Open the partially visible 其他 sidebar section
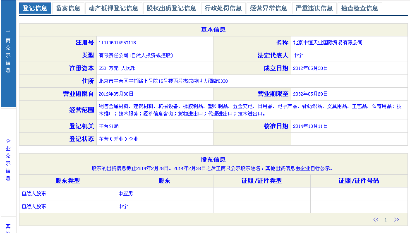This screenshot has width=410, height=233. click(x=8, y=226)
